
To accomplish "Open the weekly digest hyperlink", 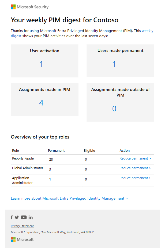I will pyautogui.click(x=147, y=31).
